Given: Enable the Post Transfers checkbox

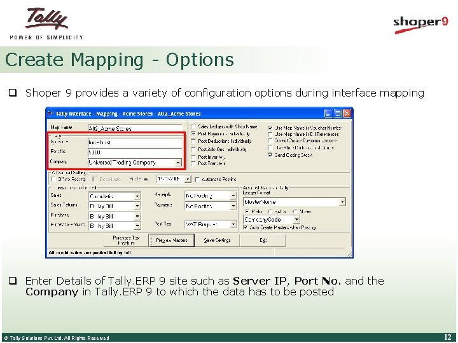Looking at the screenshot, I should click(x=193, y=164).
